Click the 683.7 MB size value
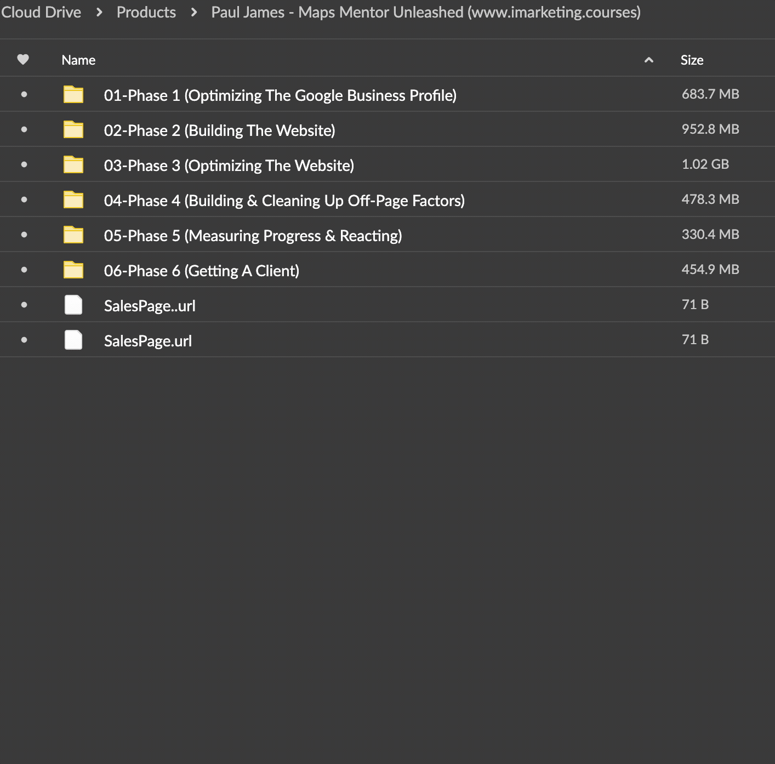The width and height of the screenshot is (775, 764). click(710, 94)
